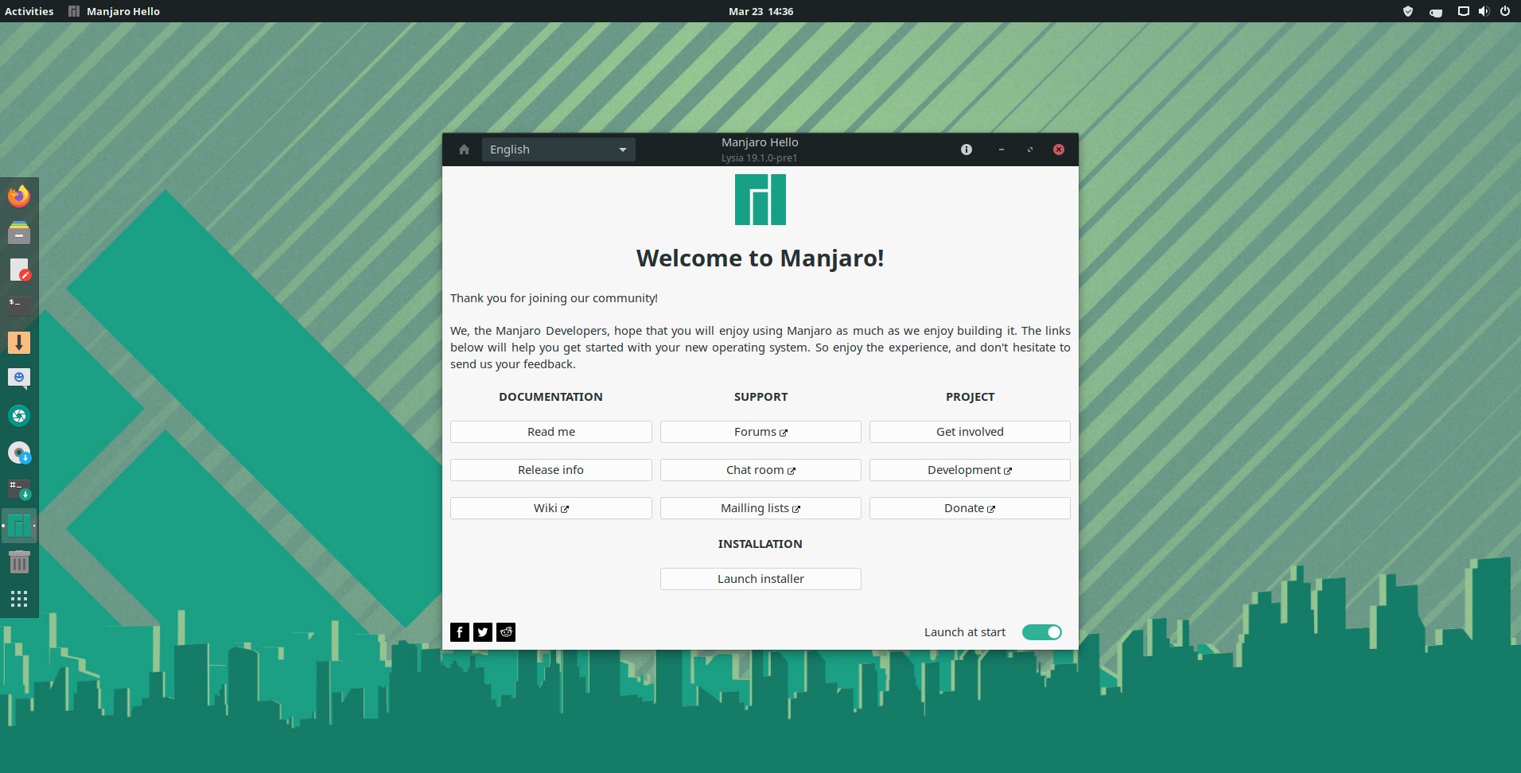
Task: Open the power system menu in top bar
Action: click(x=1504, y=12)
